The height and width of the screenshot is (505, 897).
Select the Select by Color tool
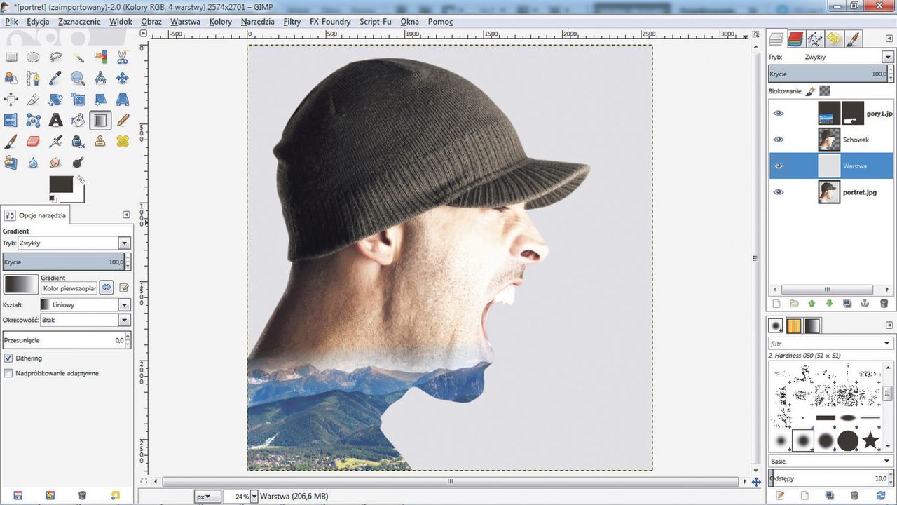tap(100, 57)
